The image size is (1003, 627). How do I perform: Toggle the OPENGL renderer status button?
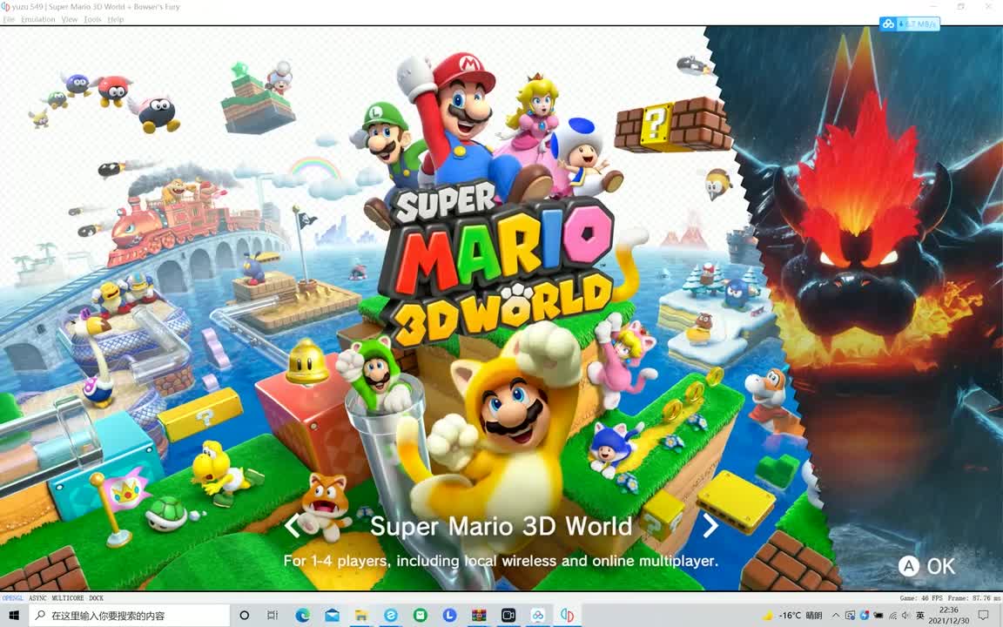13,598
